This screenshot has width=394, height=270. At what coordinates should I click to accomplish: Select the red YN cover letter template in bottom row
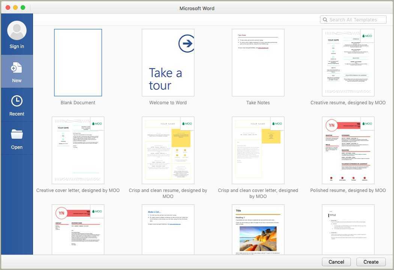(x=78, y=229)
